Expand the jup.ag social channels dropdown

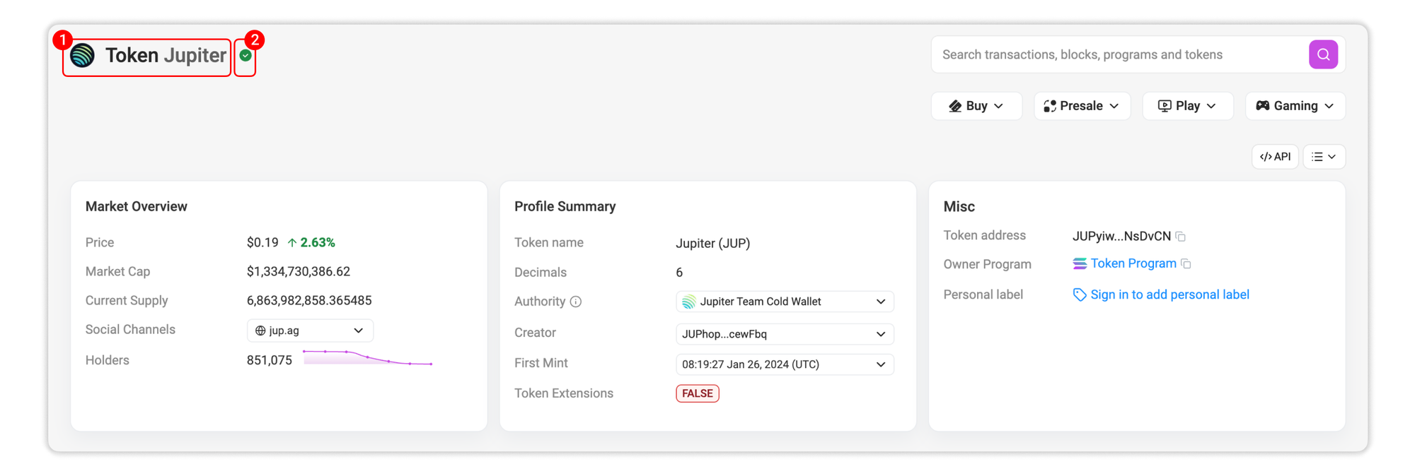point(310,331)
